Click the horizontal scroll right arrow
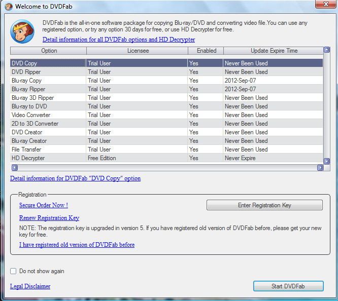The width and height of the screenshot is (338, 301). click(320, 168)
